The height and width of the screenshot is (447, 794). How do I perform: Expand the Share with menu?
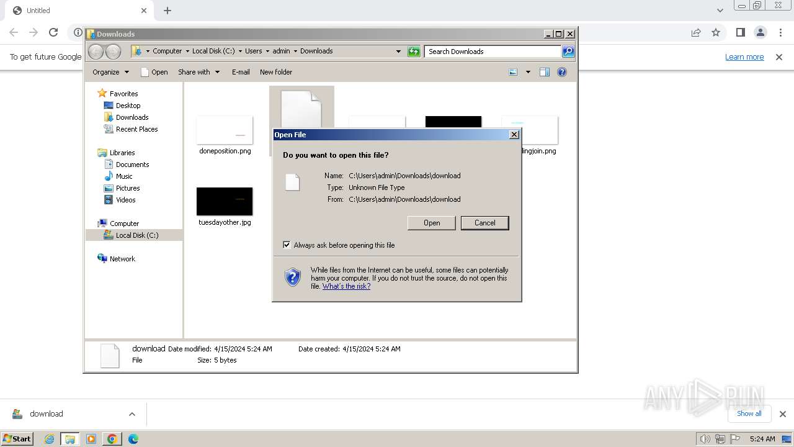198,72
